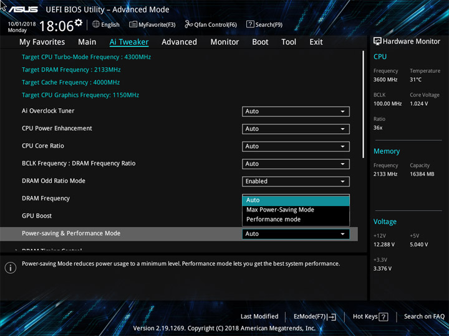Open MyFavorite(F3) list icon

133,24
